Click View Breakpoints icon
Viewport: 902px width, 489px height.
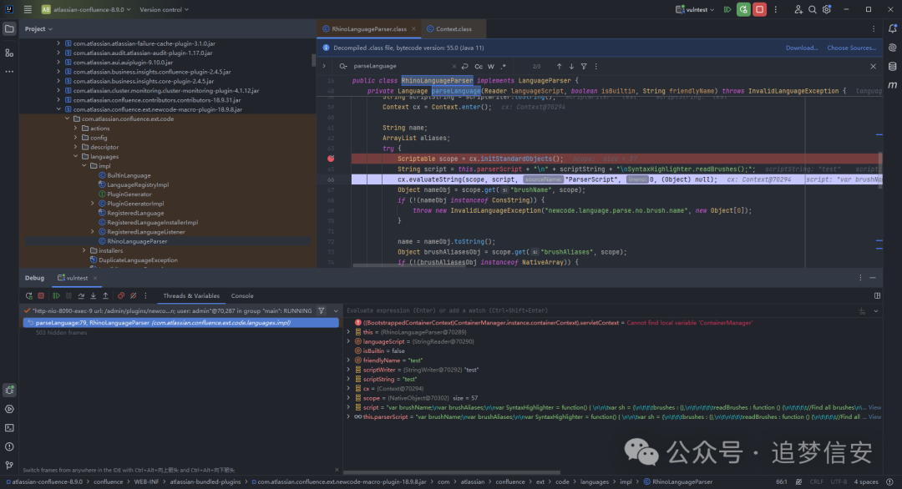click(121, 296)
